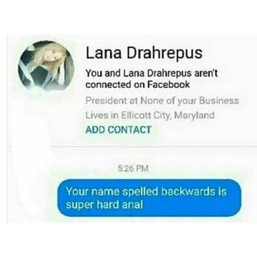Click the horizontal divider below profile info
The height and width of the screenshot is (257, 257).
tap(153, 147)
